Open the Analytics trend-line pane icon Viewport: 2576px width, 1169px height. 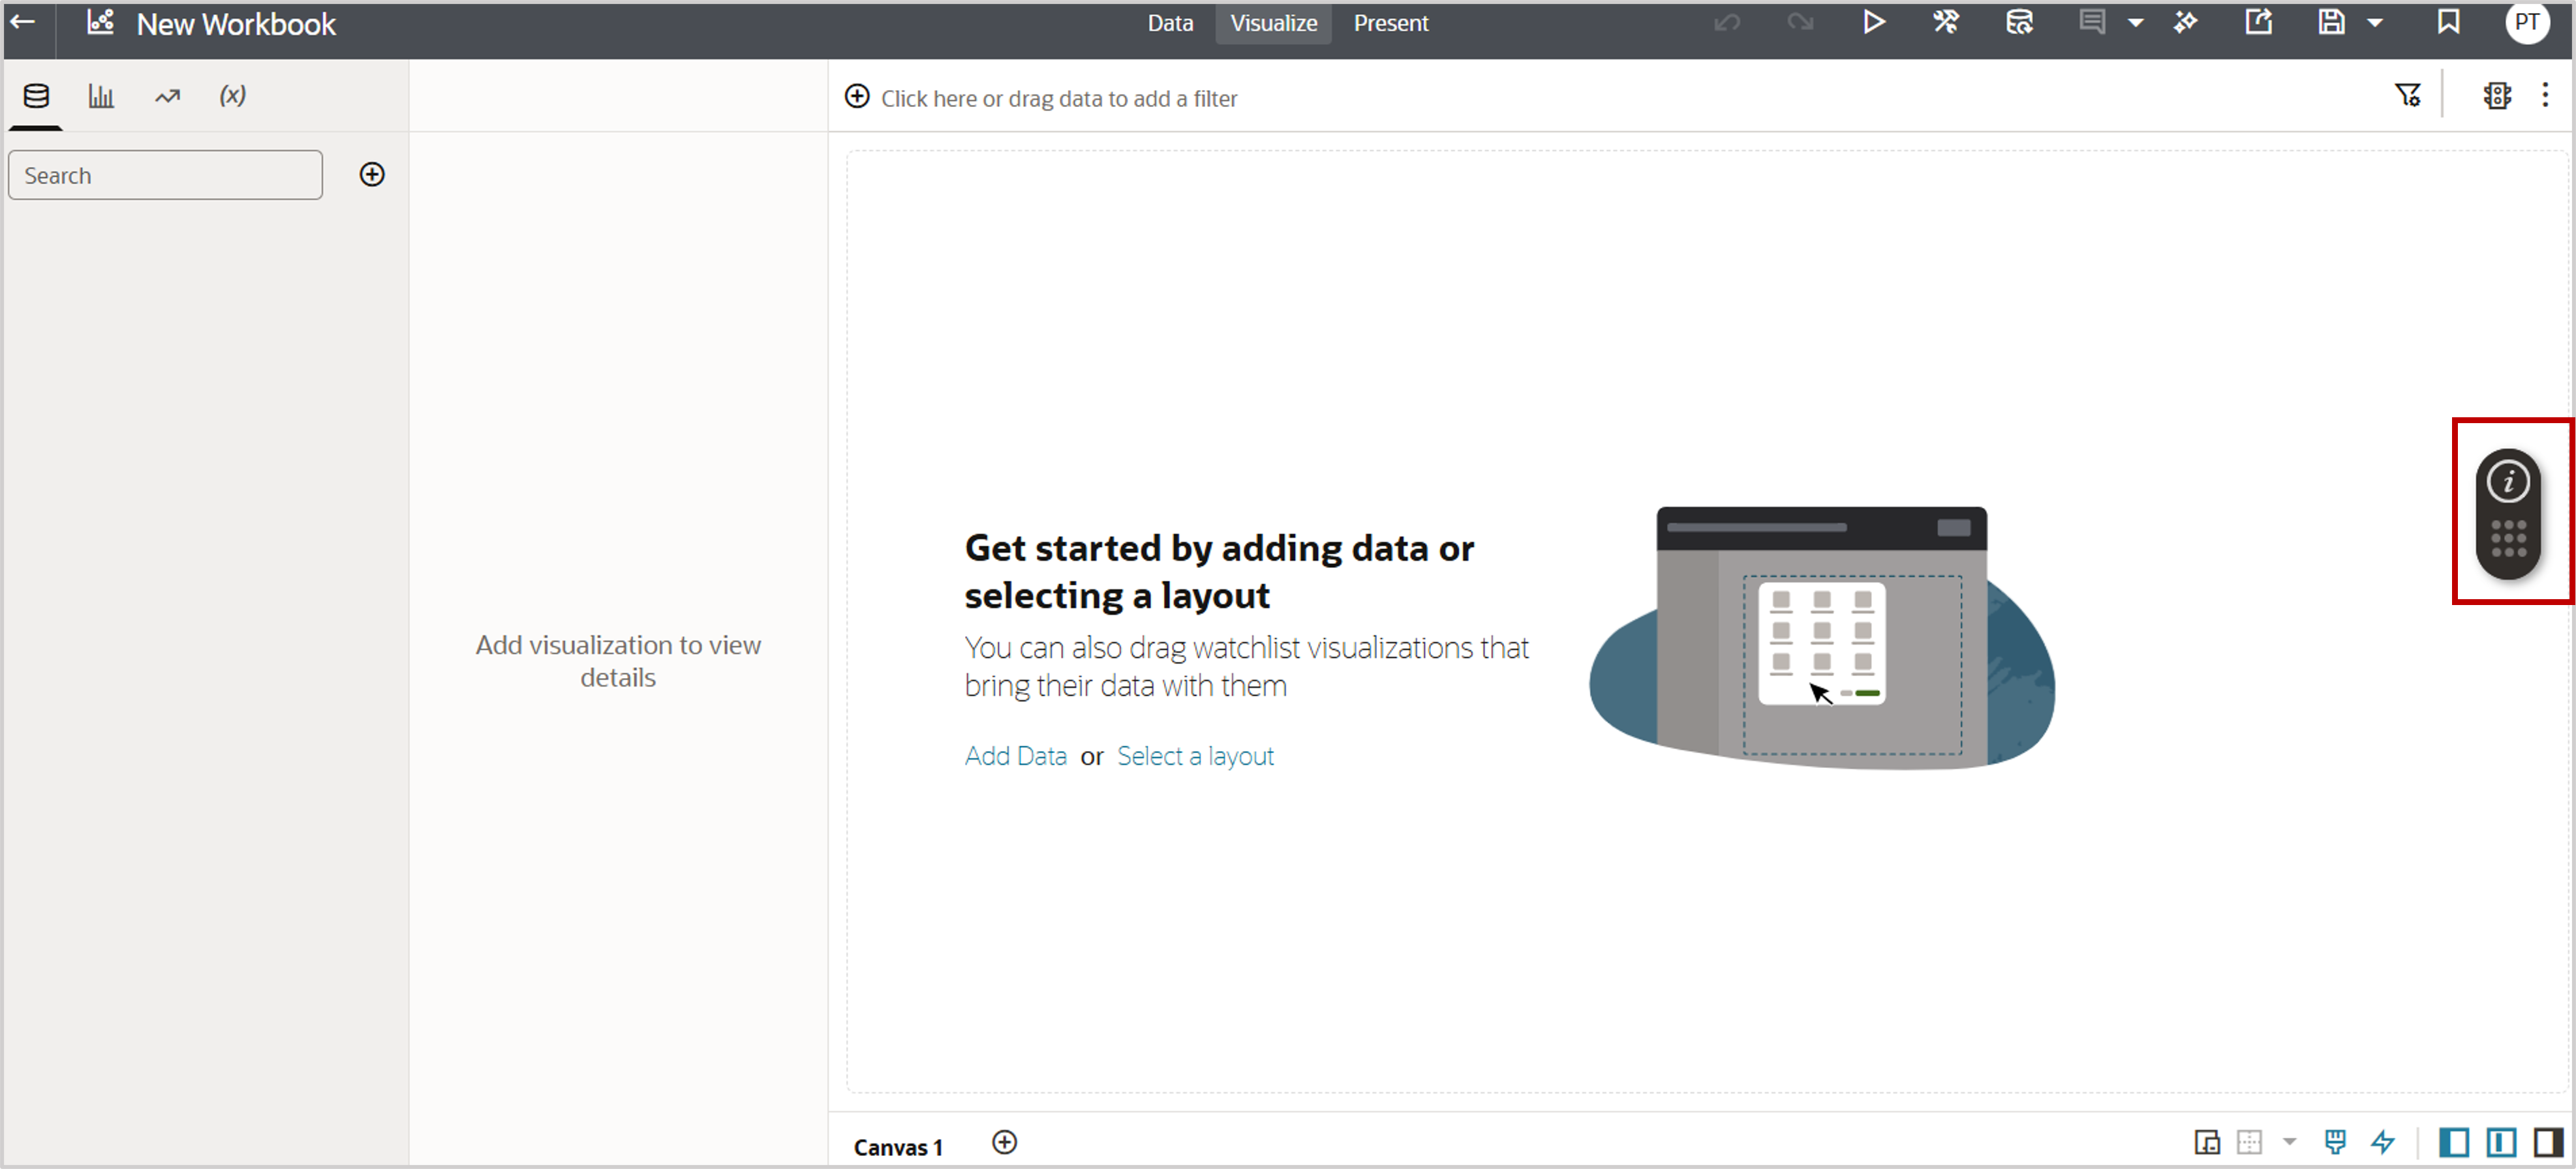(x=167, y=96)
